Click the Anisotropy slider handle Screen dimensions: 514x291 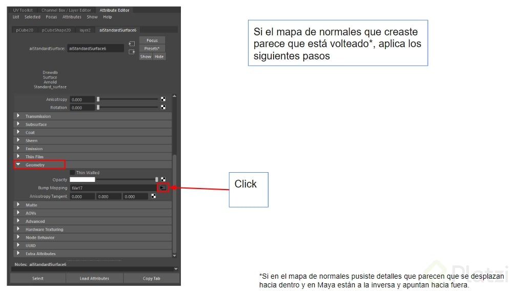coord(98,99)
